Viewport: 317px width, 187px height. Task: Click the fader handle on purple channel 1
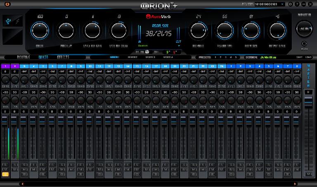[x=5, y=121]
